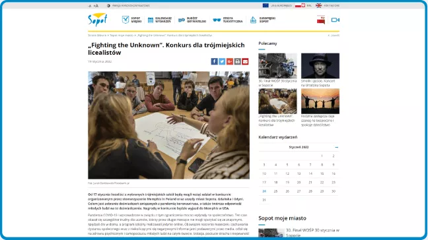Click the Polecamy section heading
The height and width of the screenshot is (240, 428).
[267, 44]
